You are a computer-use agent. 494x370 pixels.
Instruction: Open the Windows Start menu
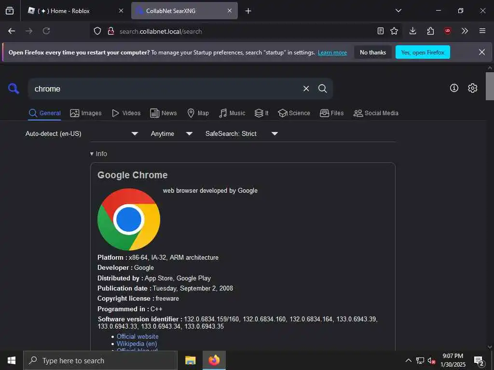[12, 360]
